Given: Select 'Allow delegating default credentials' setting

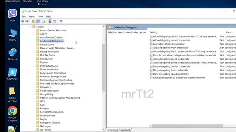Looking at the screenshot, I should coord(171,40).
